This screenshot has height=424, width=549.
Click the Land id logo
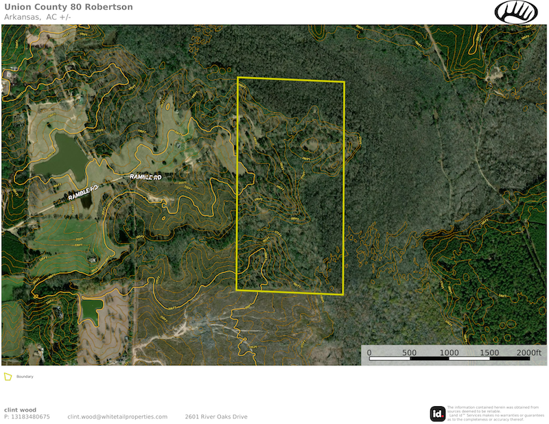(x=437, y=413)
